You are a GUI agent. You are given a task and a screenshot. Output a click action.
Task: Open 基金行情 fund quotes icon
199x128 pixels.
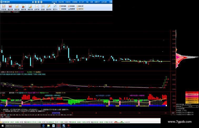[x=10, y=7]
